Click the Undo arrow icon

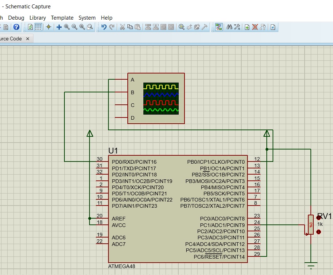[x=104, y=27]
